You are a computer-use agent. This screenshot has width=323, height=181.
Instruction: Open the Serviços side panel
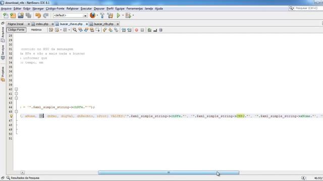tap(3, 52)
